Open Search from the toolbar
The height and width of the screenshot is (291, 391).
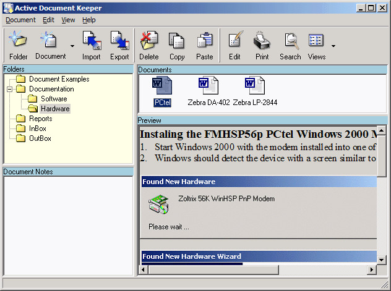pyautogui.click(x=290, y=45)
